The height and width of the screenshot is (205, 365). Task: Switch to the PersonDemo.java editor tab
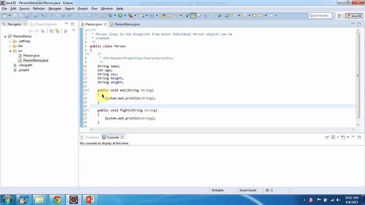pos(125,24)
